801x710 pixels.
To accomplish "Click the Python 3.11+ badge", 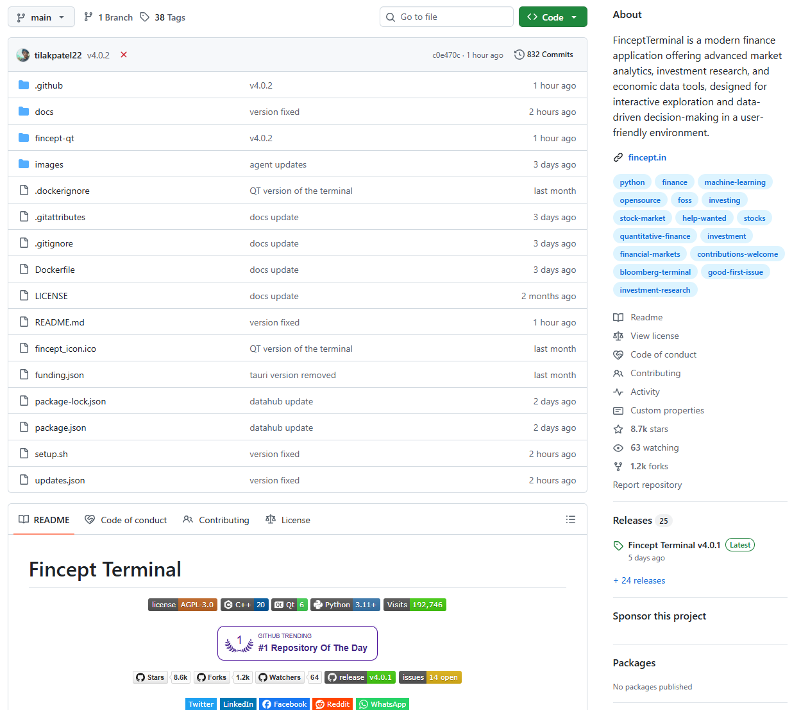I will coord(345,605).
